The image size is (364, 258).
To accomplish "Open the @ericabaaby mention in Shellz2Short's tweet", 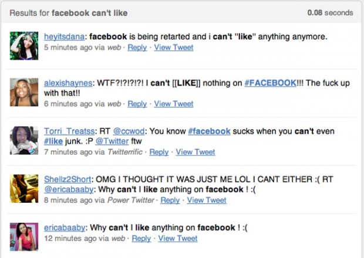I will tap(69, 189).
